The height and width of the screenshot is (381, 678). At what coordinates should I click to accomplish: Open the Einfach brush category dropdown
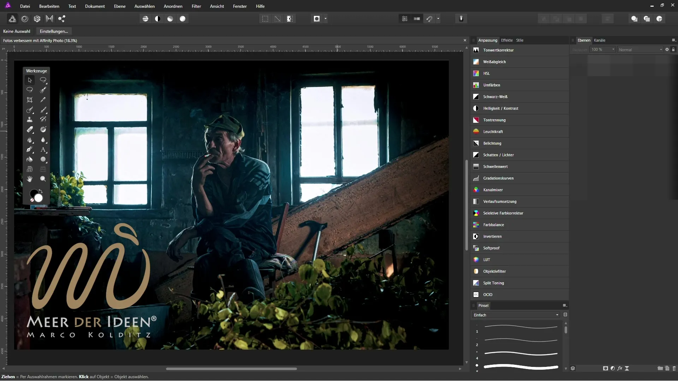516,315
